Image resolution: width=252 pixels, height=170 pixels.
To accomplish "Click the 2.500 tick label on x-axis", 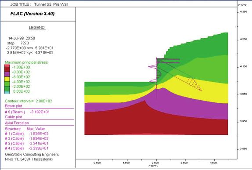I will tap(155, 163).
